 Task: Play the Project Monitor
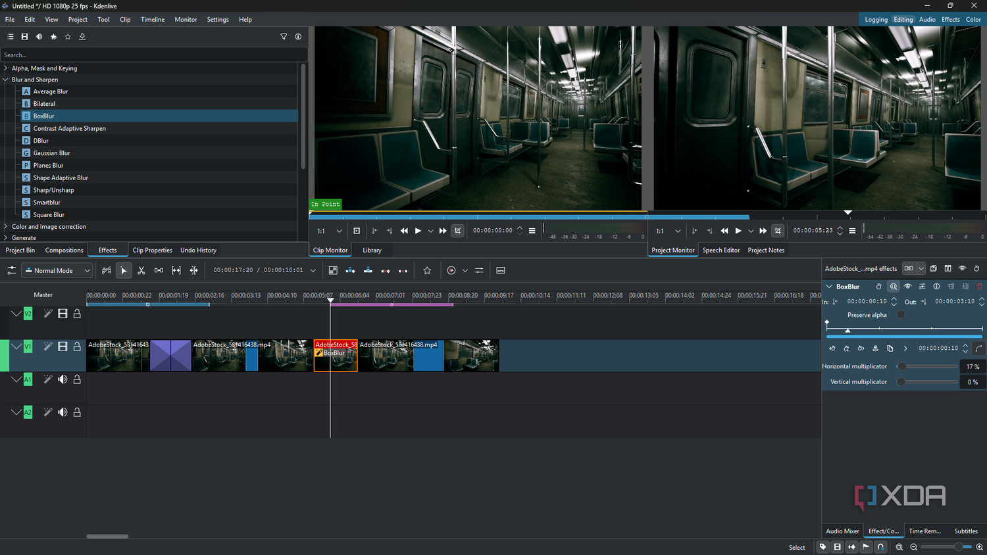pyautogui.click(x=738, y=231)
